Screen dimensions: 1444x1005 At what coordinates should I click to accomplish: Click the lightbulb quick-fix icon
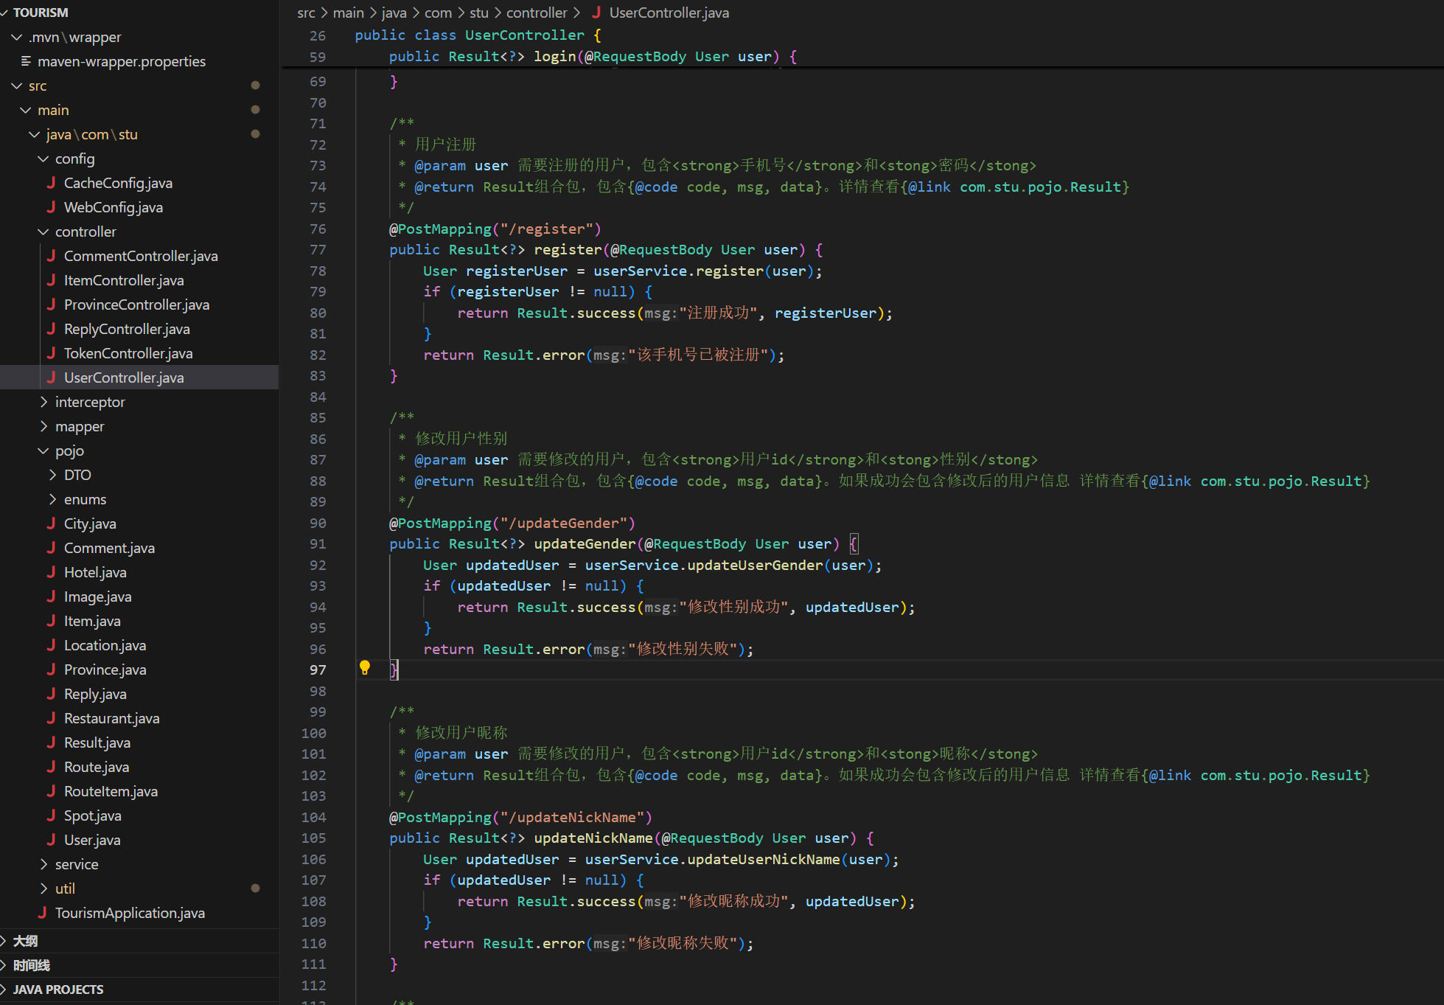pos(364,668)
